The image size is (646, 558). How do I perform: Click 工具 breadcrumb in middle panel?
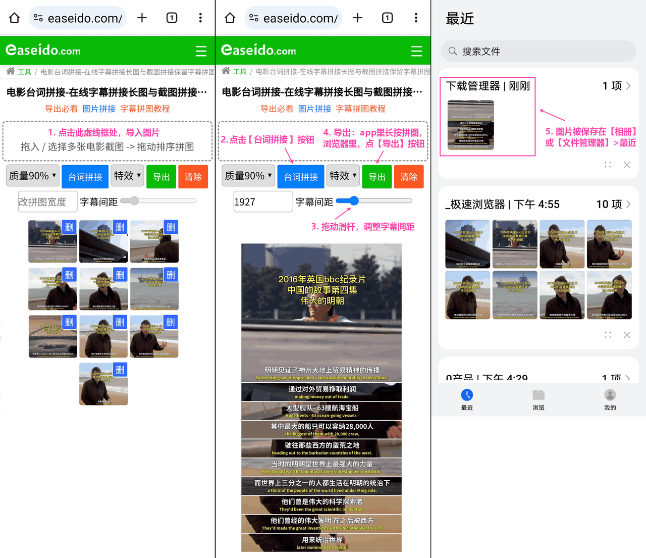pyautogui.click(x=240, y=72)
